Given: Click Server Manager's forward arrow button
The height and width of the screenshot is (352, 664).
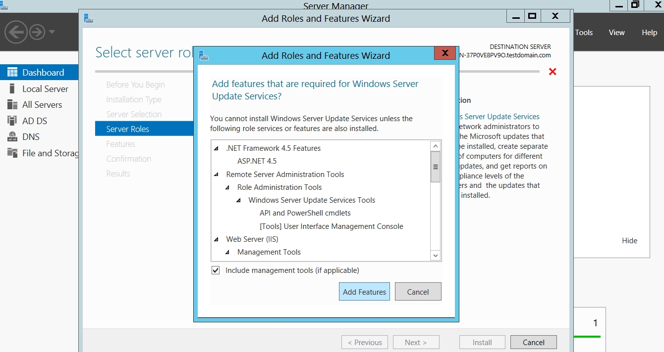Looking at the screenshot, I should point(37,33).
